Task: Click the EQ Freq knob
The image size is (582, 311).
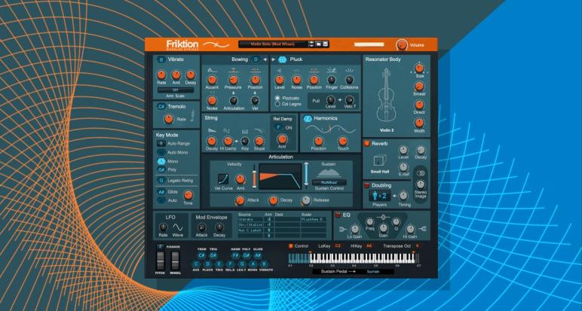Action: tap(369, 221)
